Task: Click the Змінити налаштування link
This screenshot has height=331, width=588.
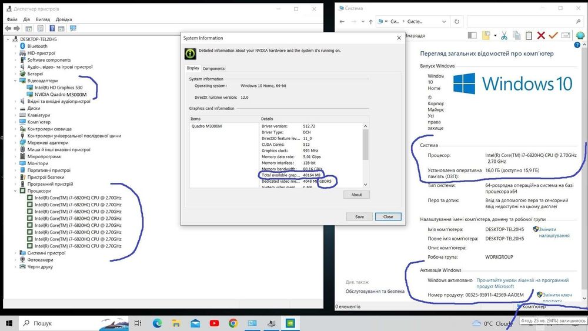Action: coord(554,232)
